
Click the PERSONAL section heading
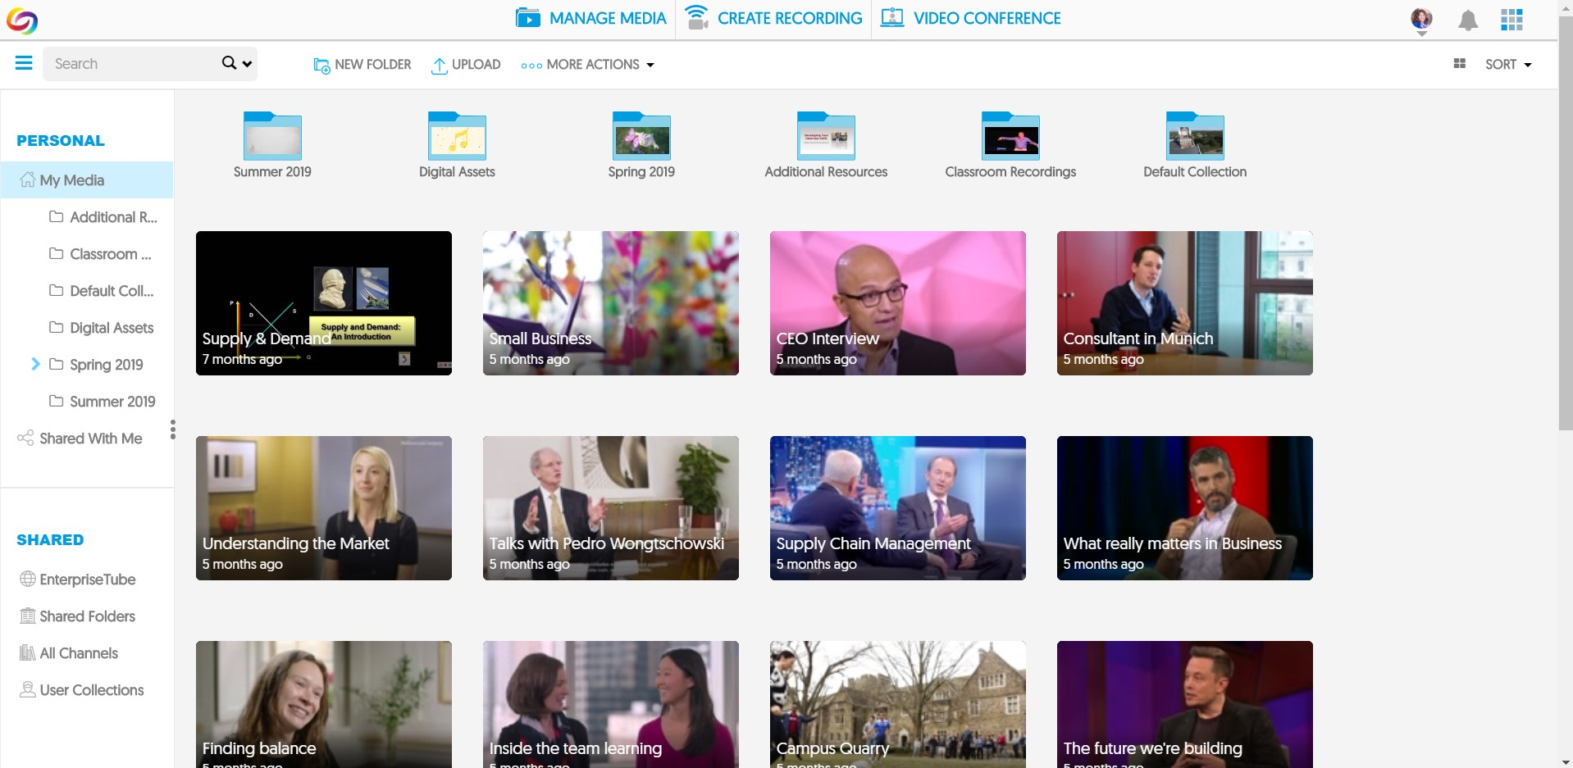point(61,140)
